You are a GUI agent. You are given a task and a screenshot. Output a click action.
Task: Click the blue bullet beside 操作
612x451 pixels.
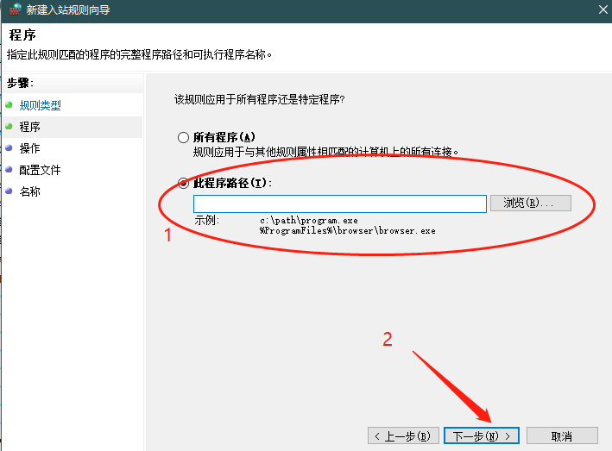(x=9, y=147)
